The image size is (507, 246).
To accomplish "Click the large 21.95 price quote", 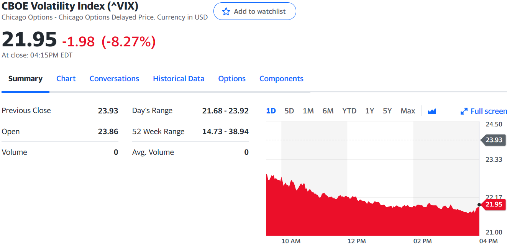I will (29, 39).
